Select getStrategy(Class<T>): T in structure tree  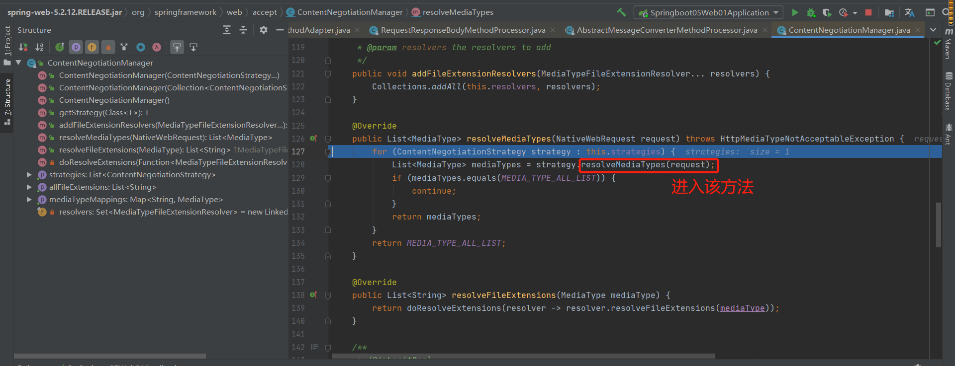[x=104, y=113]
